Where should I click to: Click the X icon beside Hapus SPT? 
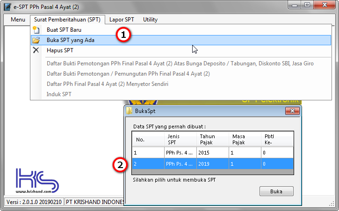[x=36, y=50]
